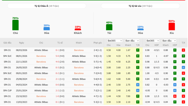Click green T T/X icon in 08/01/2026 row
Image resolution: width=188 pixels, height=106 pixels.
pyautogui.click(x=183, y=56)
